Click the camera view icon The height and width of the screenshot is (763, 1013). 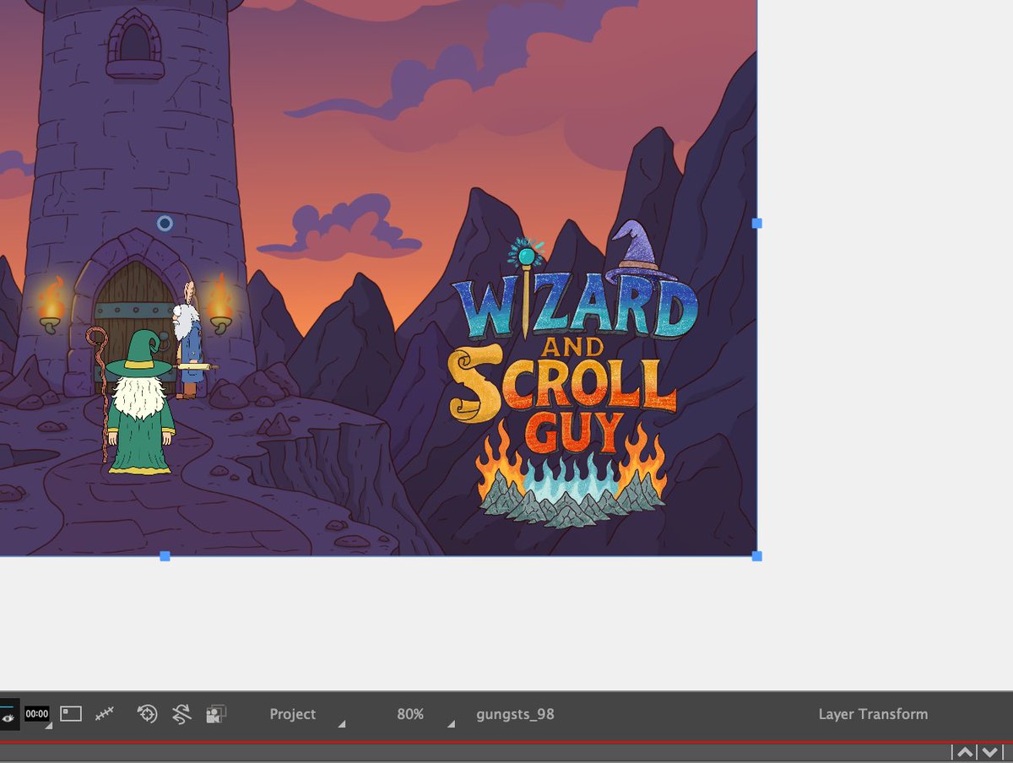[216, 715]
